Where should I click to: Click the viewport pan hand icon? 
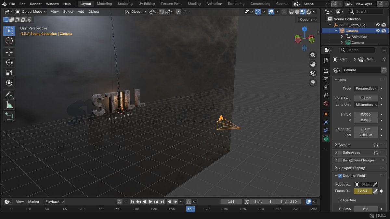point(313,64)
